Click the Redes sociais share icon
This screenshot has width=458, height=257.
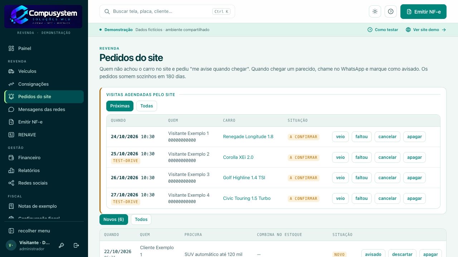[x=11, y=183]
